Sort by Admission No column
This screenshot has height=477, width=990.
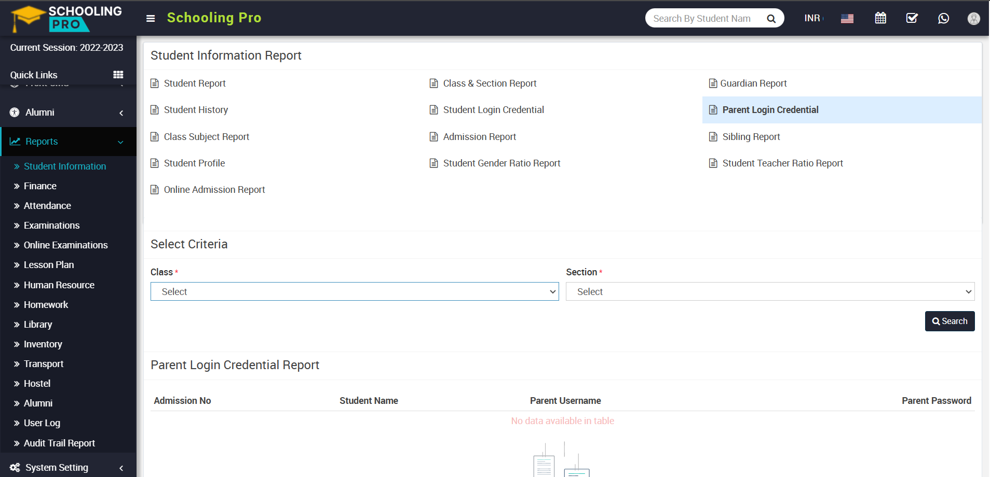pyautogui.click(x=182, y=401)
